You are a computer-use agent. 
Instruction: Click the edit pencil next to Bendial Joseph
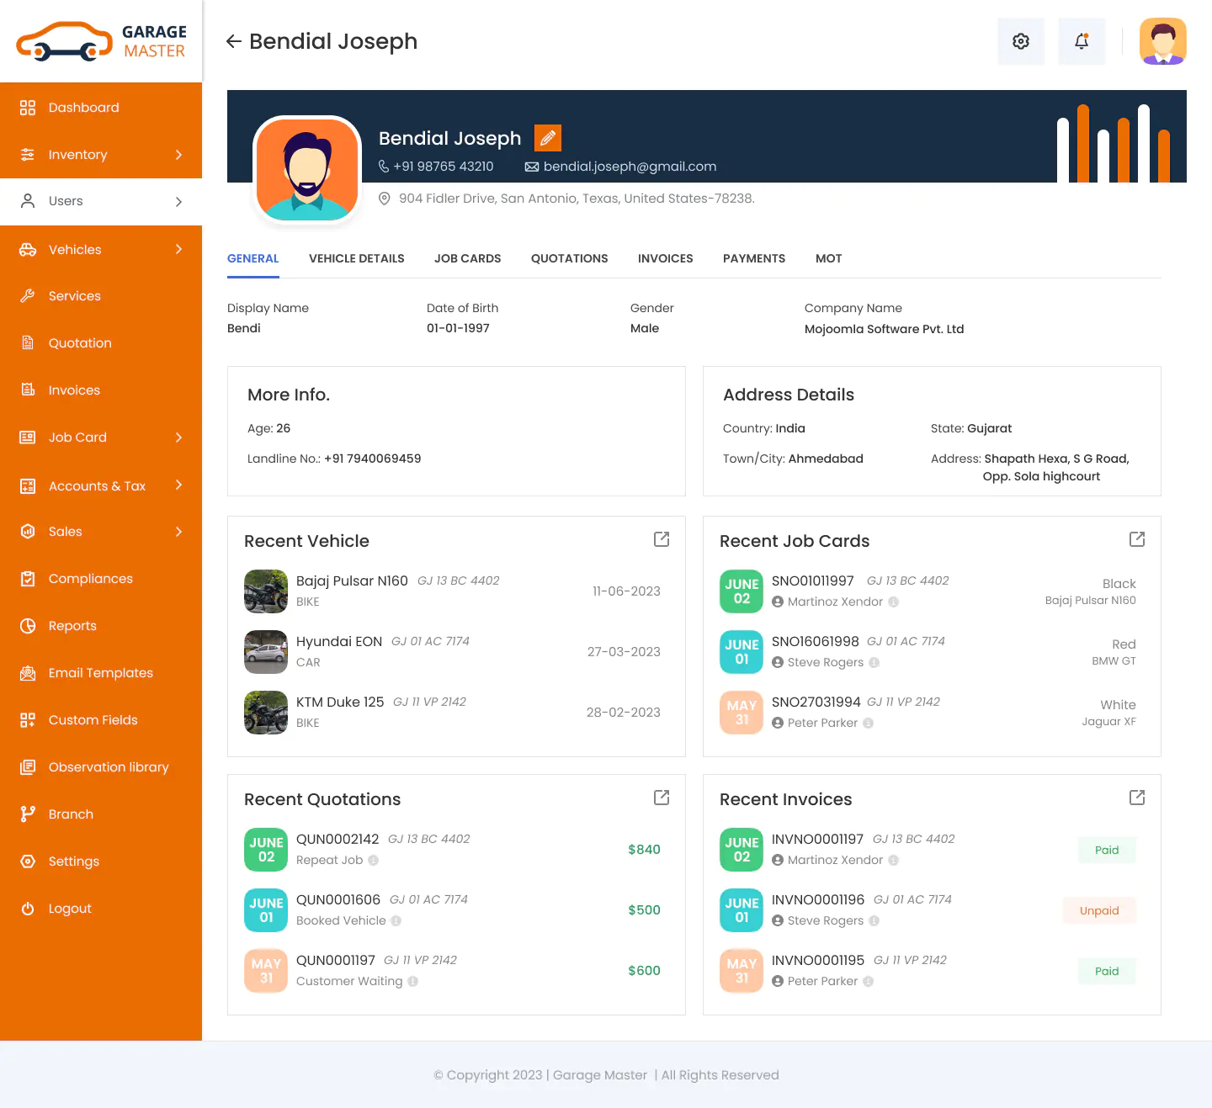pos(548,137)
